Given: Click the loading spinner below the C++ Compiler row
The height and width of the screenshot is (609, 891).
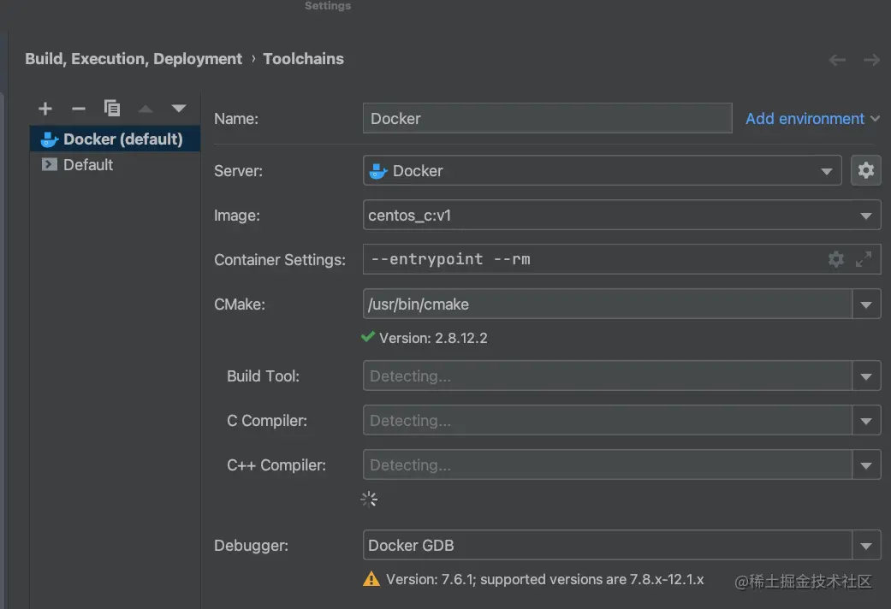Looking at the screenshot, I should pos(369,500).
